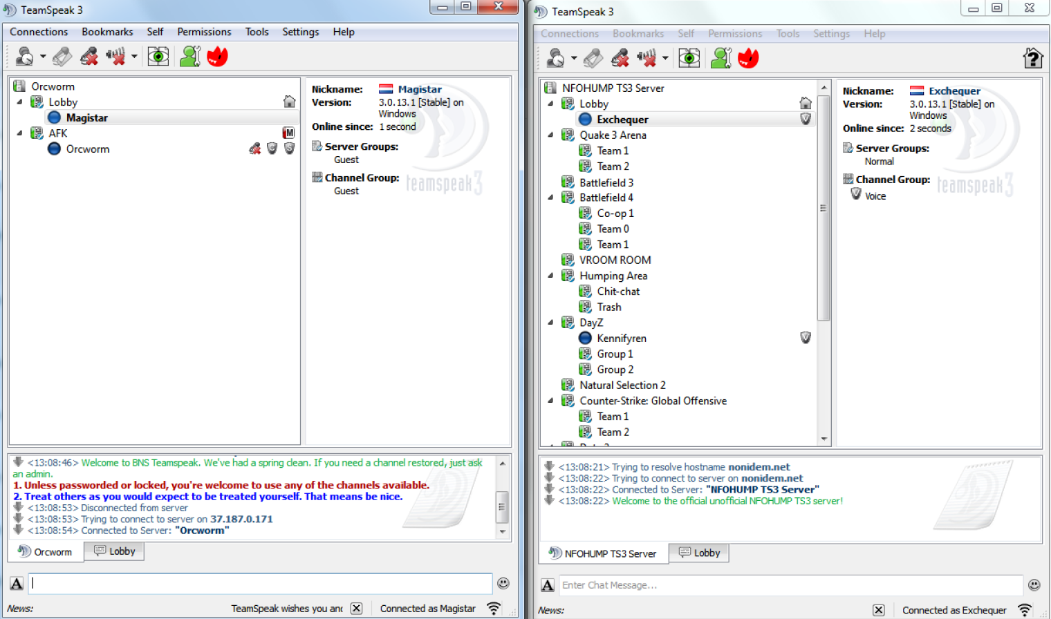Mute microphone in the Exchequer window toolbar
Image resolution: width=1051 pixels, height=619 pixels.
click(620, 58)
